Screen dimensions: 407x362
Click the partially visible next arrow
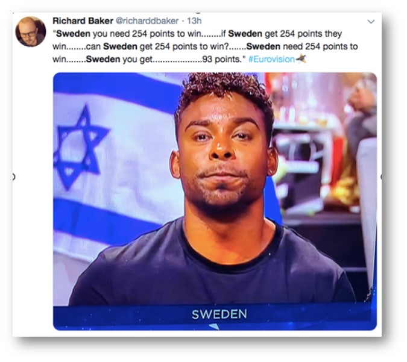click(381, 177)
